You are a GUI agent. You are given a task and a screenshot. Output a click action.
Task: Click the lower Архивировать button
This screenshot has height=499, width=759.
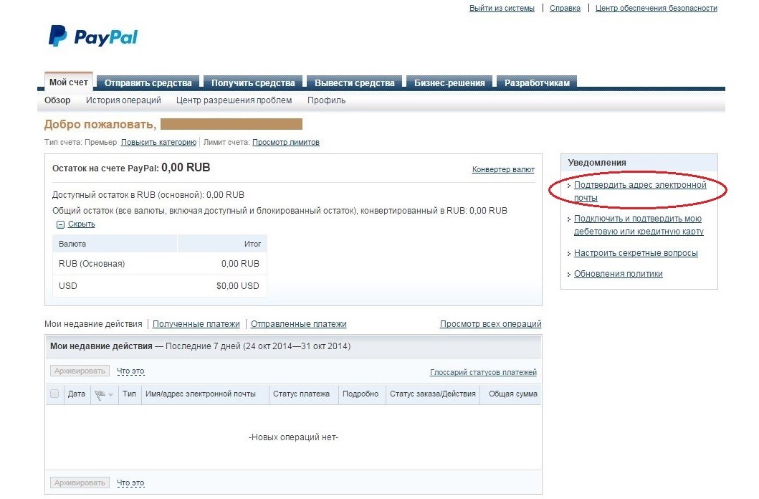80,483
